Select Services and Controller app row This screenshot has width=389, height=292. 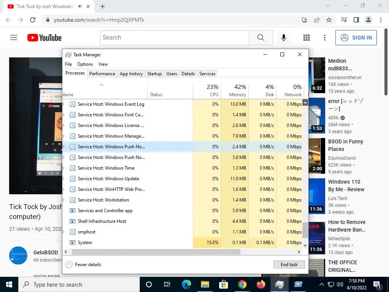click(182, 211)
